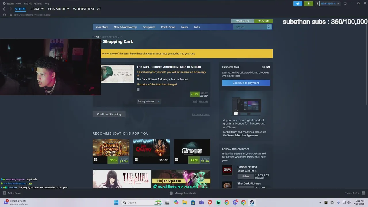
Task: Open the For my account dropdown
Action: (149, 101)
